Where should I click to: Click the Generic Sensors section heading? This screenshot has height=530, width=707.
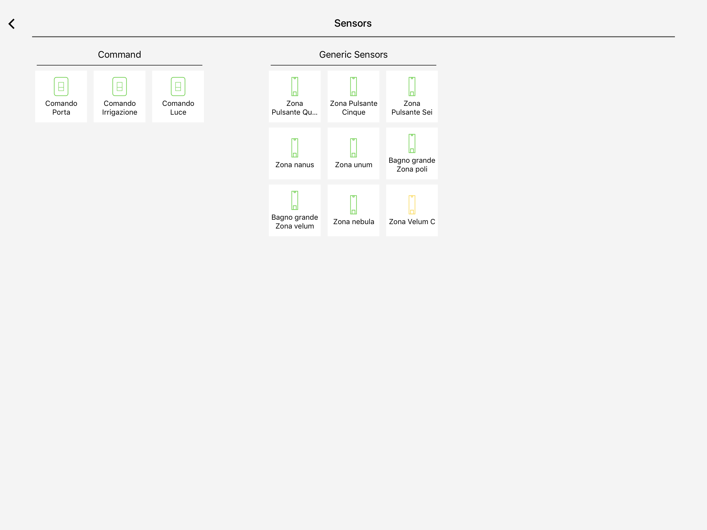353,55
